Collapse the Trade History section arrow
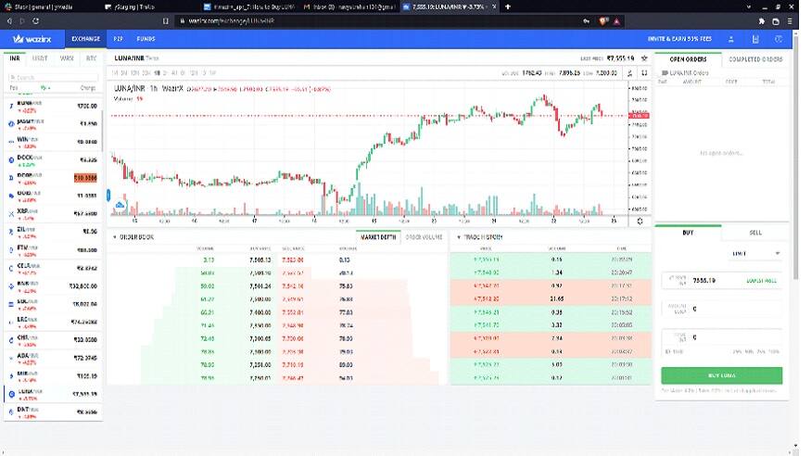The image size is (811, 456). (459, 237)
